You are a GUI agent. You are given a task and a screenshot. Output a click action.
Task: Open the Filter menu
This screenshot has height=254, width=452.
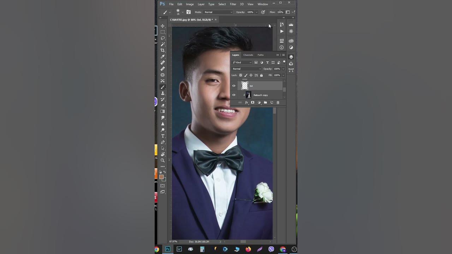coord(233,4)
